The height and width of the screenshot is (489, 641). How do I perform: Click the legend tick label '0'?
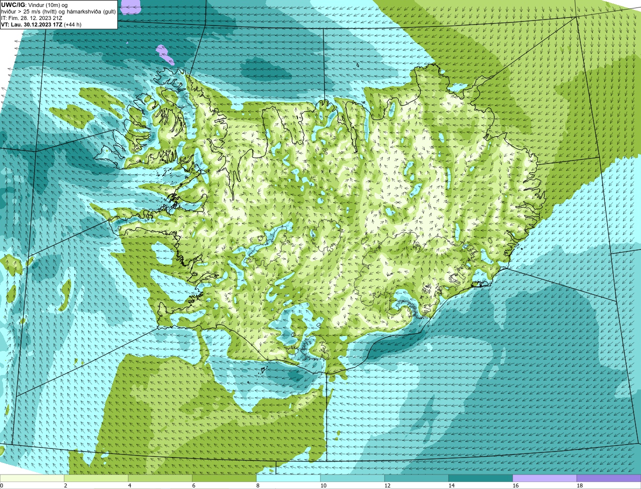coord(2,485)
